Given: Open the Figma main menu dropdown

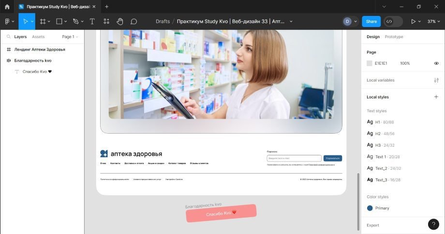Looking at the screenshot, I should click(9, 22).
